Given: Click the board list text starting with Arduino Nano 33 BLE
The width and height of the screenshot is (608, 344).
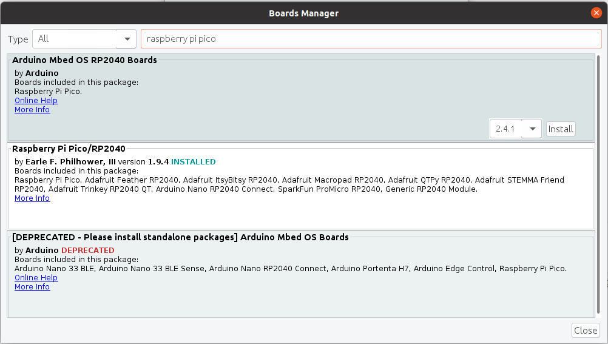Looking at the screenshot, I should [290, 268].
